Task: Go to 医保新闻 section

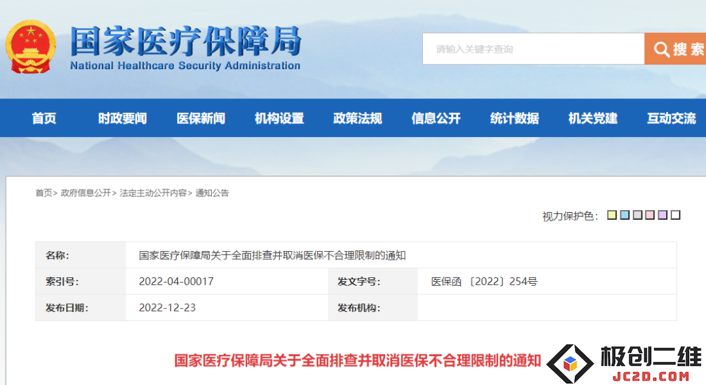Action: (x=201, y=118)
